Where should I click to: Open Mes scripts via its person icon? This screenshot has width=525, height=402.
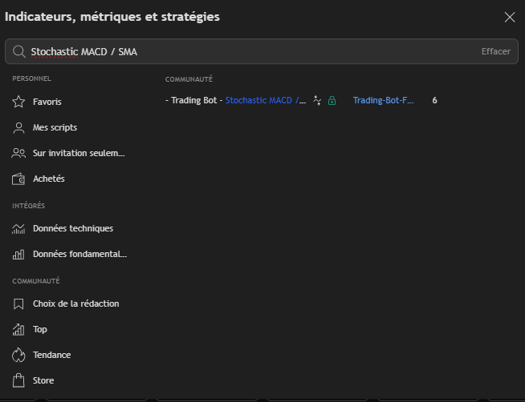[19, 127]
